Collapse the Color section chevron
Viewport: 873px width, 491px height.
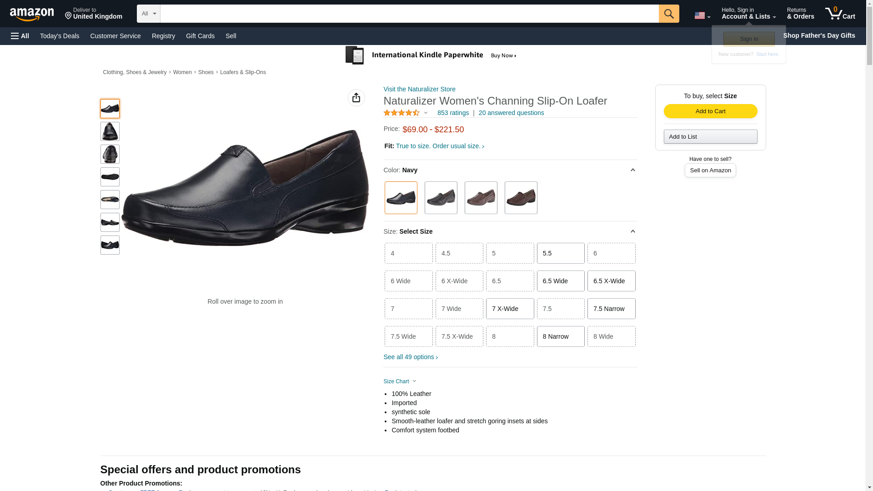coord(632,170)
